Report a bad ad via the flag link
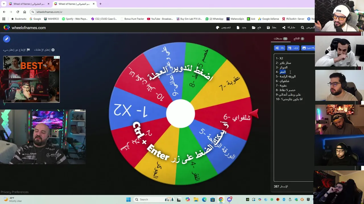The height and width of the screenshot is (204, 364). coord(16,50)
